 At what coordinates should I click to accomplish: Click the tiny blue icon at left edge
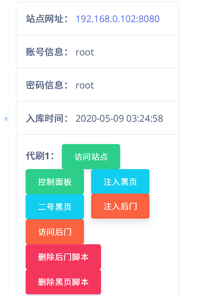[6, 119]
